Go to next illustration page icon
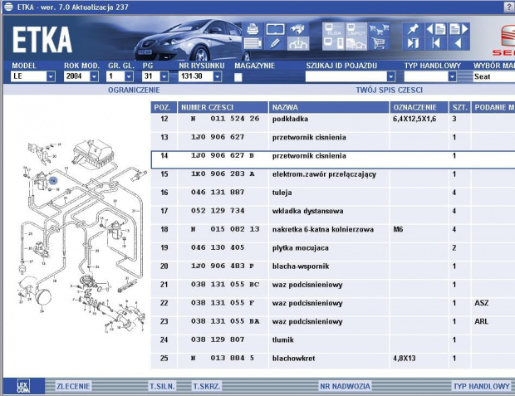 pyautogui.click(x=459, y=29)
